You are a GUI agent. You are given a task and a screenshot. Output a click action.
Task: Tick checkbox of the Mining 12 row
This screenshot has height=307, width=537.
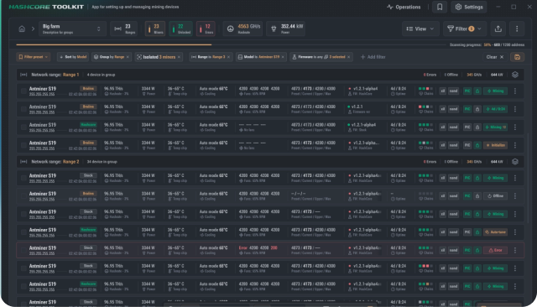click(23, 127)
